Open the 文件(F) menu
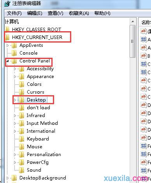 (x=14, y=13)
